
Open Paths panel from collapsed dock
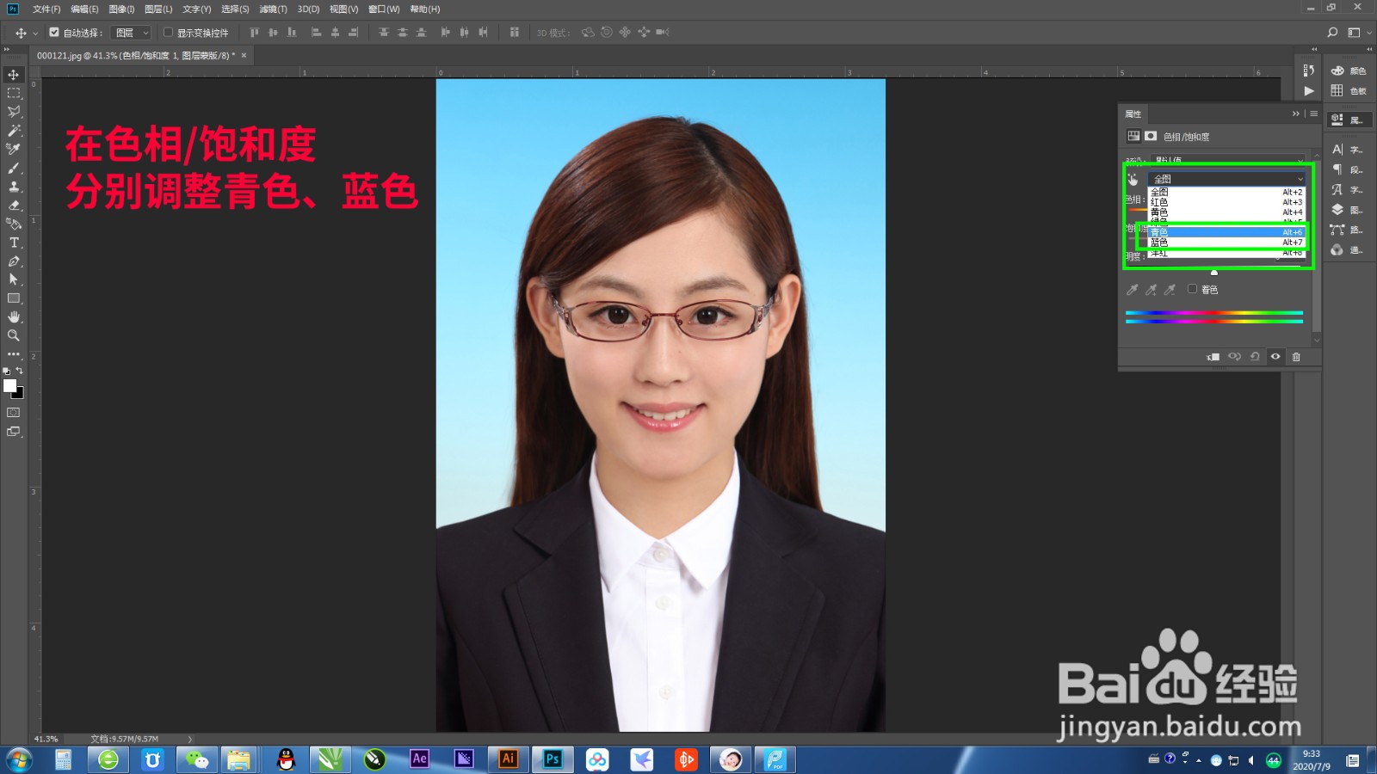pyautogui.click(x=1347, y=230)
